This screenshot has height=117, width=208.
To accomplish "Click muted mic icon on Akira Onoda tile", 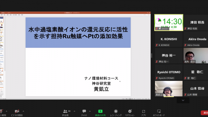I will [185, 45].
